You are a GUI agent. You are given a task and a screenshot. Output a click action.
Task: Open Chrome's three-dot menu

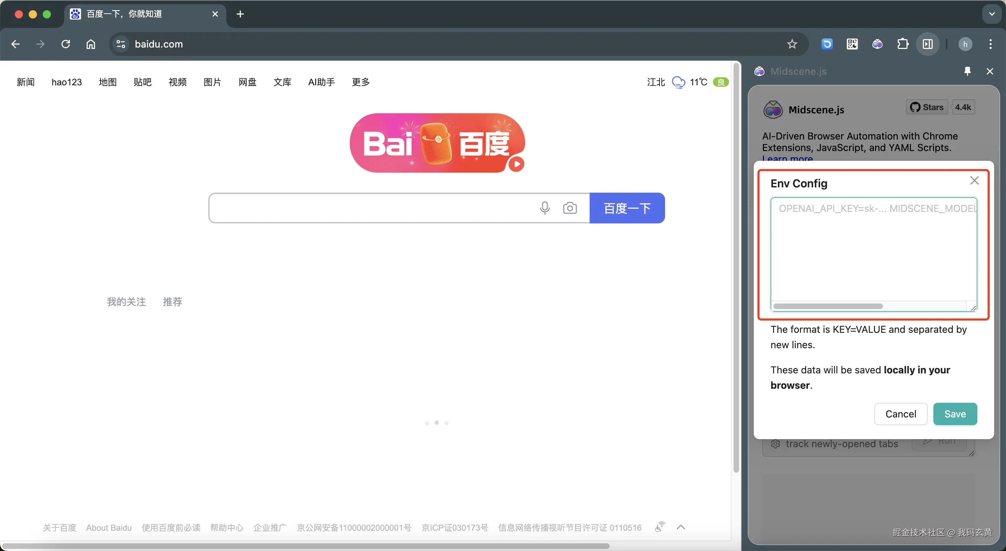point(990,44)
